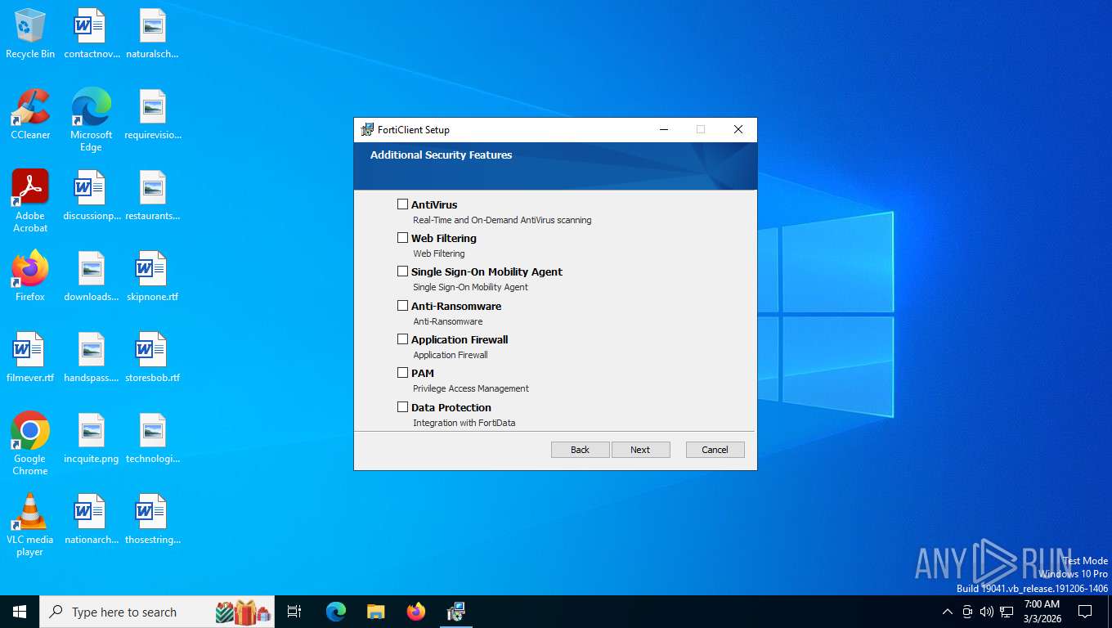The height and width of the screenshot is (628, 1112).
Task: Select the Firefox desktop shortcut
Action: [30, 276]
